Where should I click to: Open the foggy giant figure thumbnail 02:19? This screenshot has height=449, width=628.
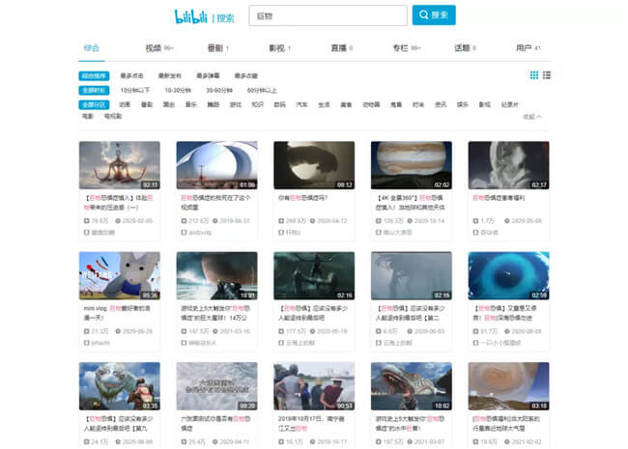point(412,276)
